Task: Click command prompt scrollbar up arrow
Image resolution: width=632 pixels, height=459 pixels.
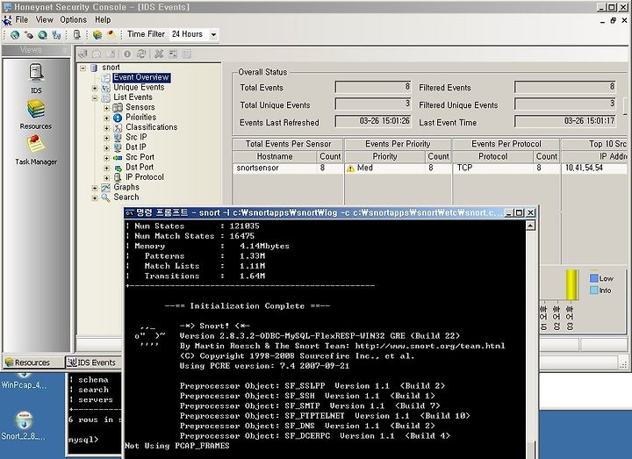Action: pyautogui.click(x=530, y=226)
